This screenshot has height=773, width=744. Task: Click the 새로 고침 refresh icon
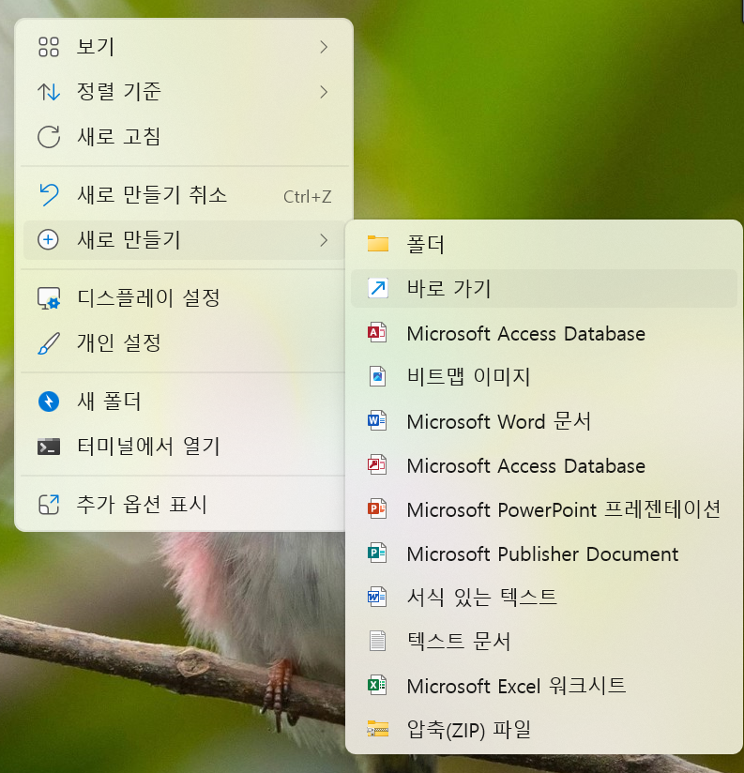(x=49, y=137)
